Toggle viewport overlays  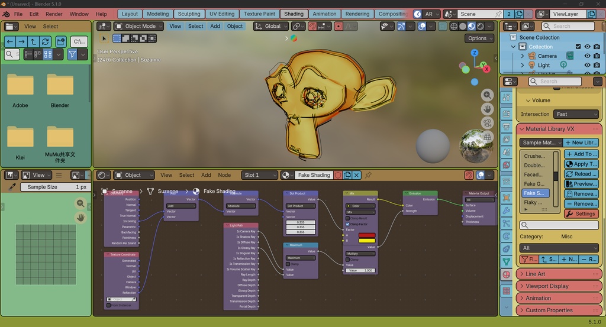[422, 26]
